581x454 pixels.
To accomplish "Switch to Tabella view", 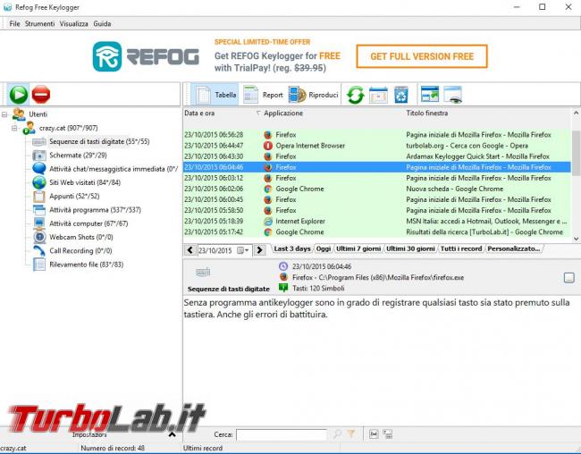I will pos(215,95).
